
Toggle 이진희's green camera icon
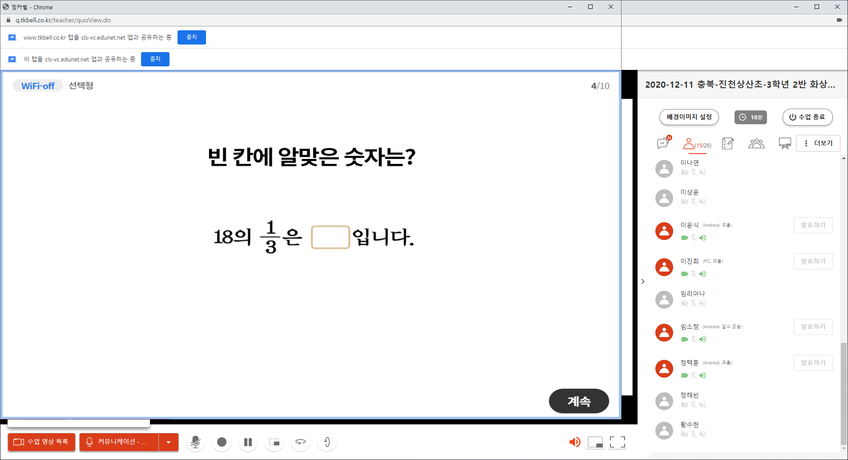685,274
